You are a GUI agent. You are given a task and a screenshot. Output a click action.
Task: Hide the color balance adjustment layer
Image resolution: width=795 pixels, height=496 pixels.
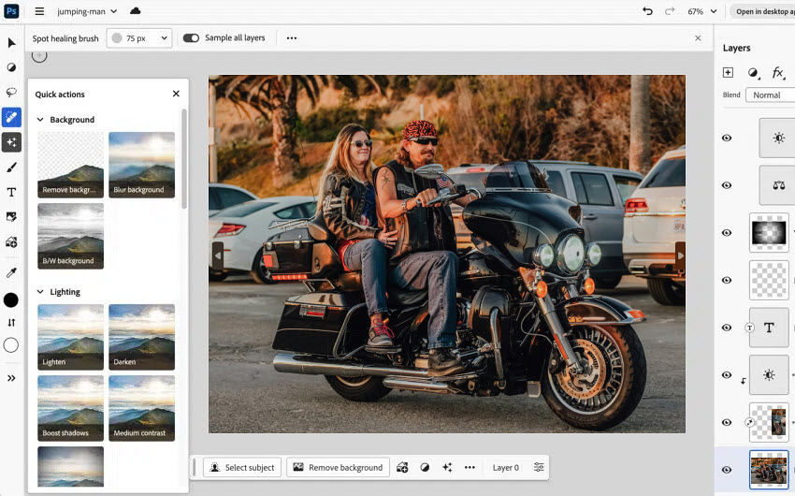click(x=727, y=185)
